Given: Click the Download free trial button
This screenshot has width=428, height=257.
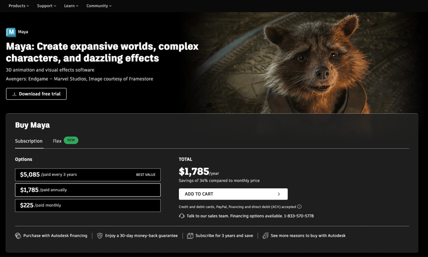Looking at the screenshot, I should (x=36, y=94).
